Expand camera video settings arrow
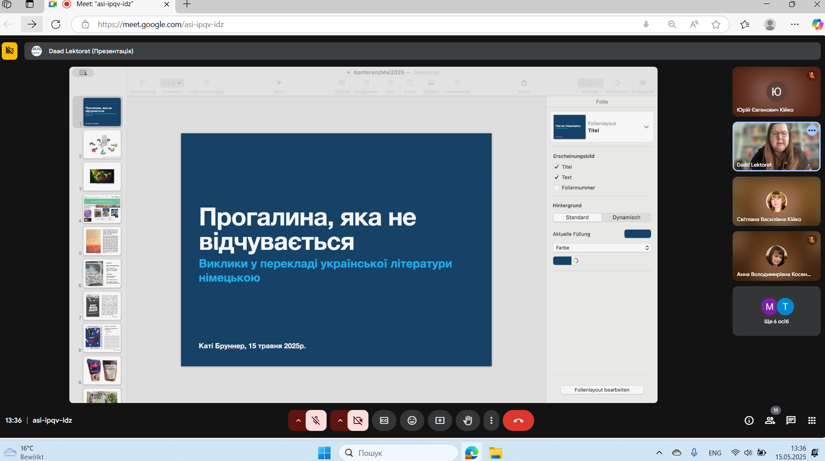 pos(340,420)
